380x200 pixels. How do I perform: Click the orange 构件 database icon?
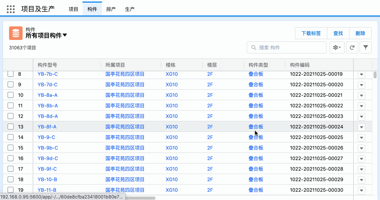pos(16,33)
